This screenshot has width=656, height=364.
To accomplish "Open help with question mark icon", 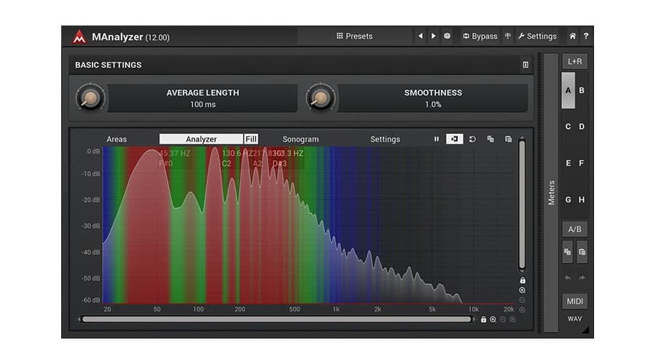I will click(x=586, y=36).
